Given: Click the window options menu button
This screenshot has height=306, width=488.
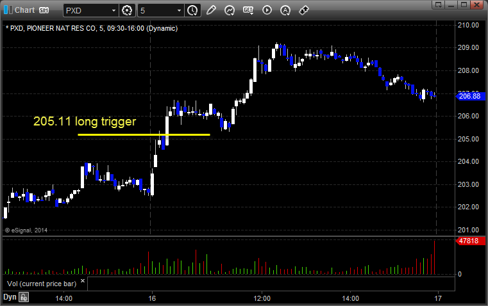Looking at the screenshot, I should (439, 4).
